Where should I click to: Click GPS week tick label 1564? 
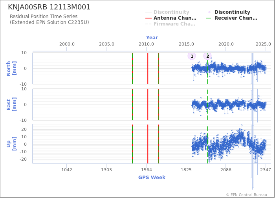point(146,170)
